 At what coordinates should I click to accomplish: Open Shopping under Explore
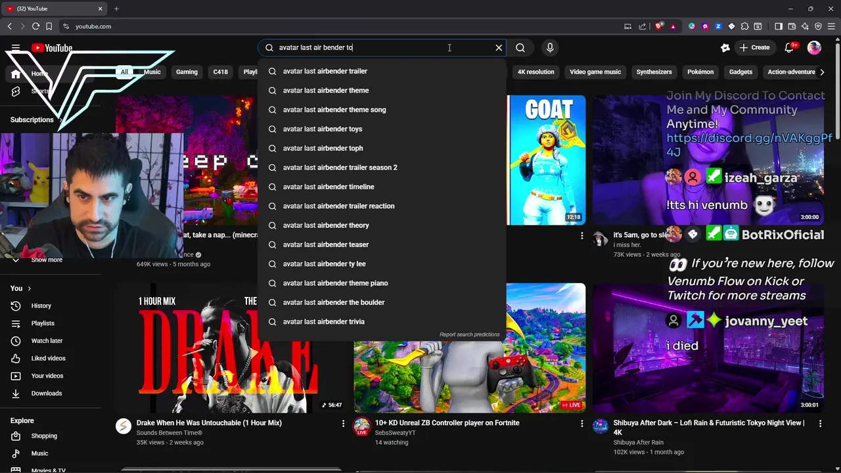[44, 436]
